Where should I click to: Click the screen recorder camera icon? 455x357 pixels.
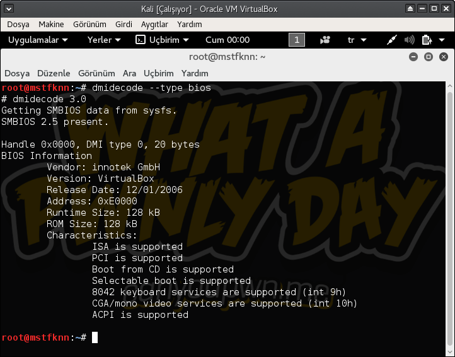click(x=325, y=40)
